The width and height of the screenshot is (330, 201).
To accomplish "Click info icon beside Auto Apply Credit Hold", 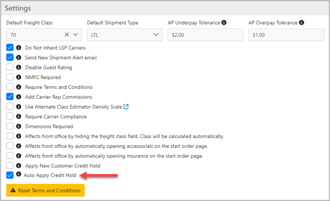I will [x=18, y=174].
